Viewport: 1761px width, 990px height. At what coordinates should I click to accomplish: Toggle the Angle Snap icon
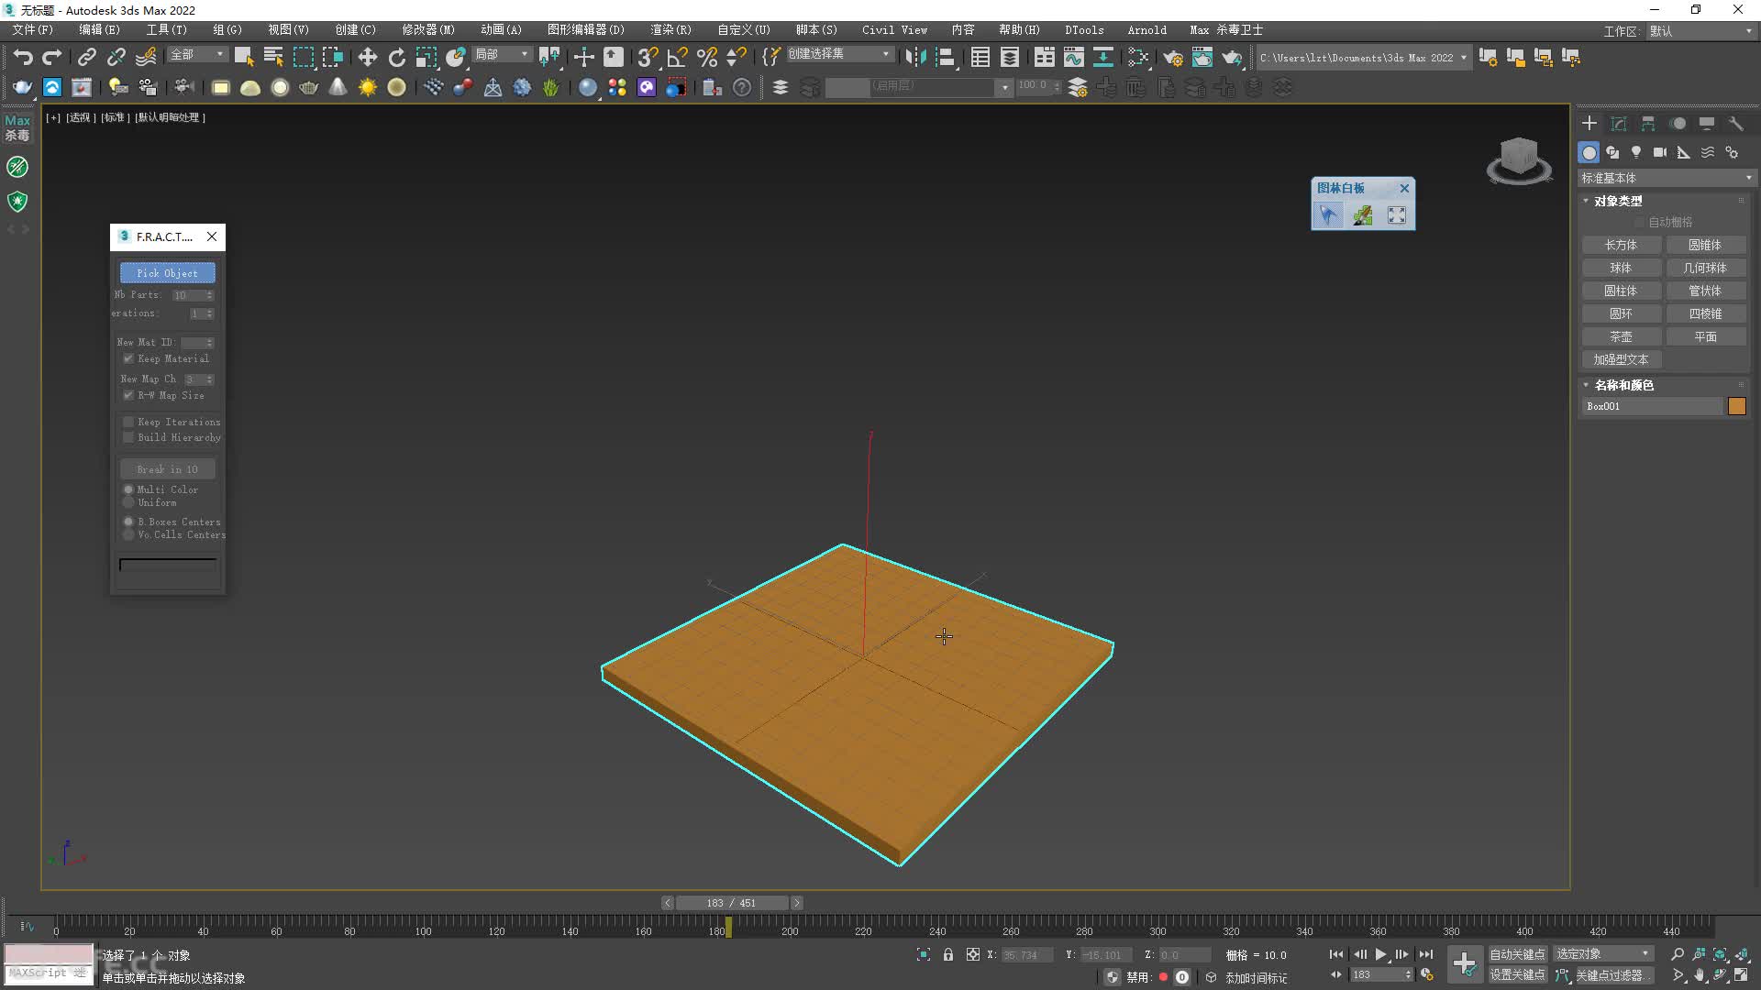[x=677, y=57]
